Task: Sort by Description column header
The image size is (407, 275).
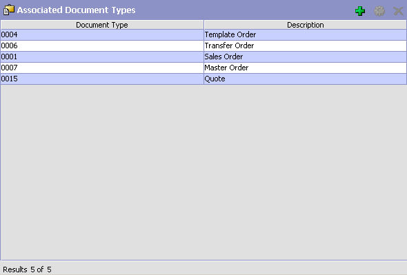Action: pos(305,25)
